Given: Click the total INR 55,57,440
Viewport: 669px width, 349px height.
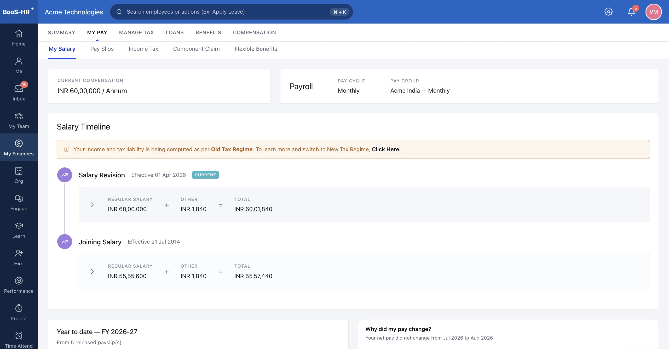Looking at the screenshot, I should coord(253,276).
